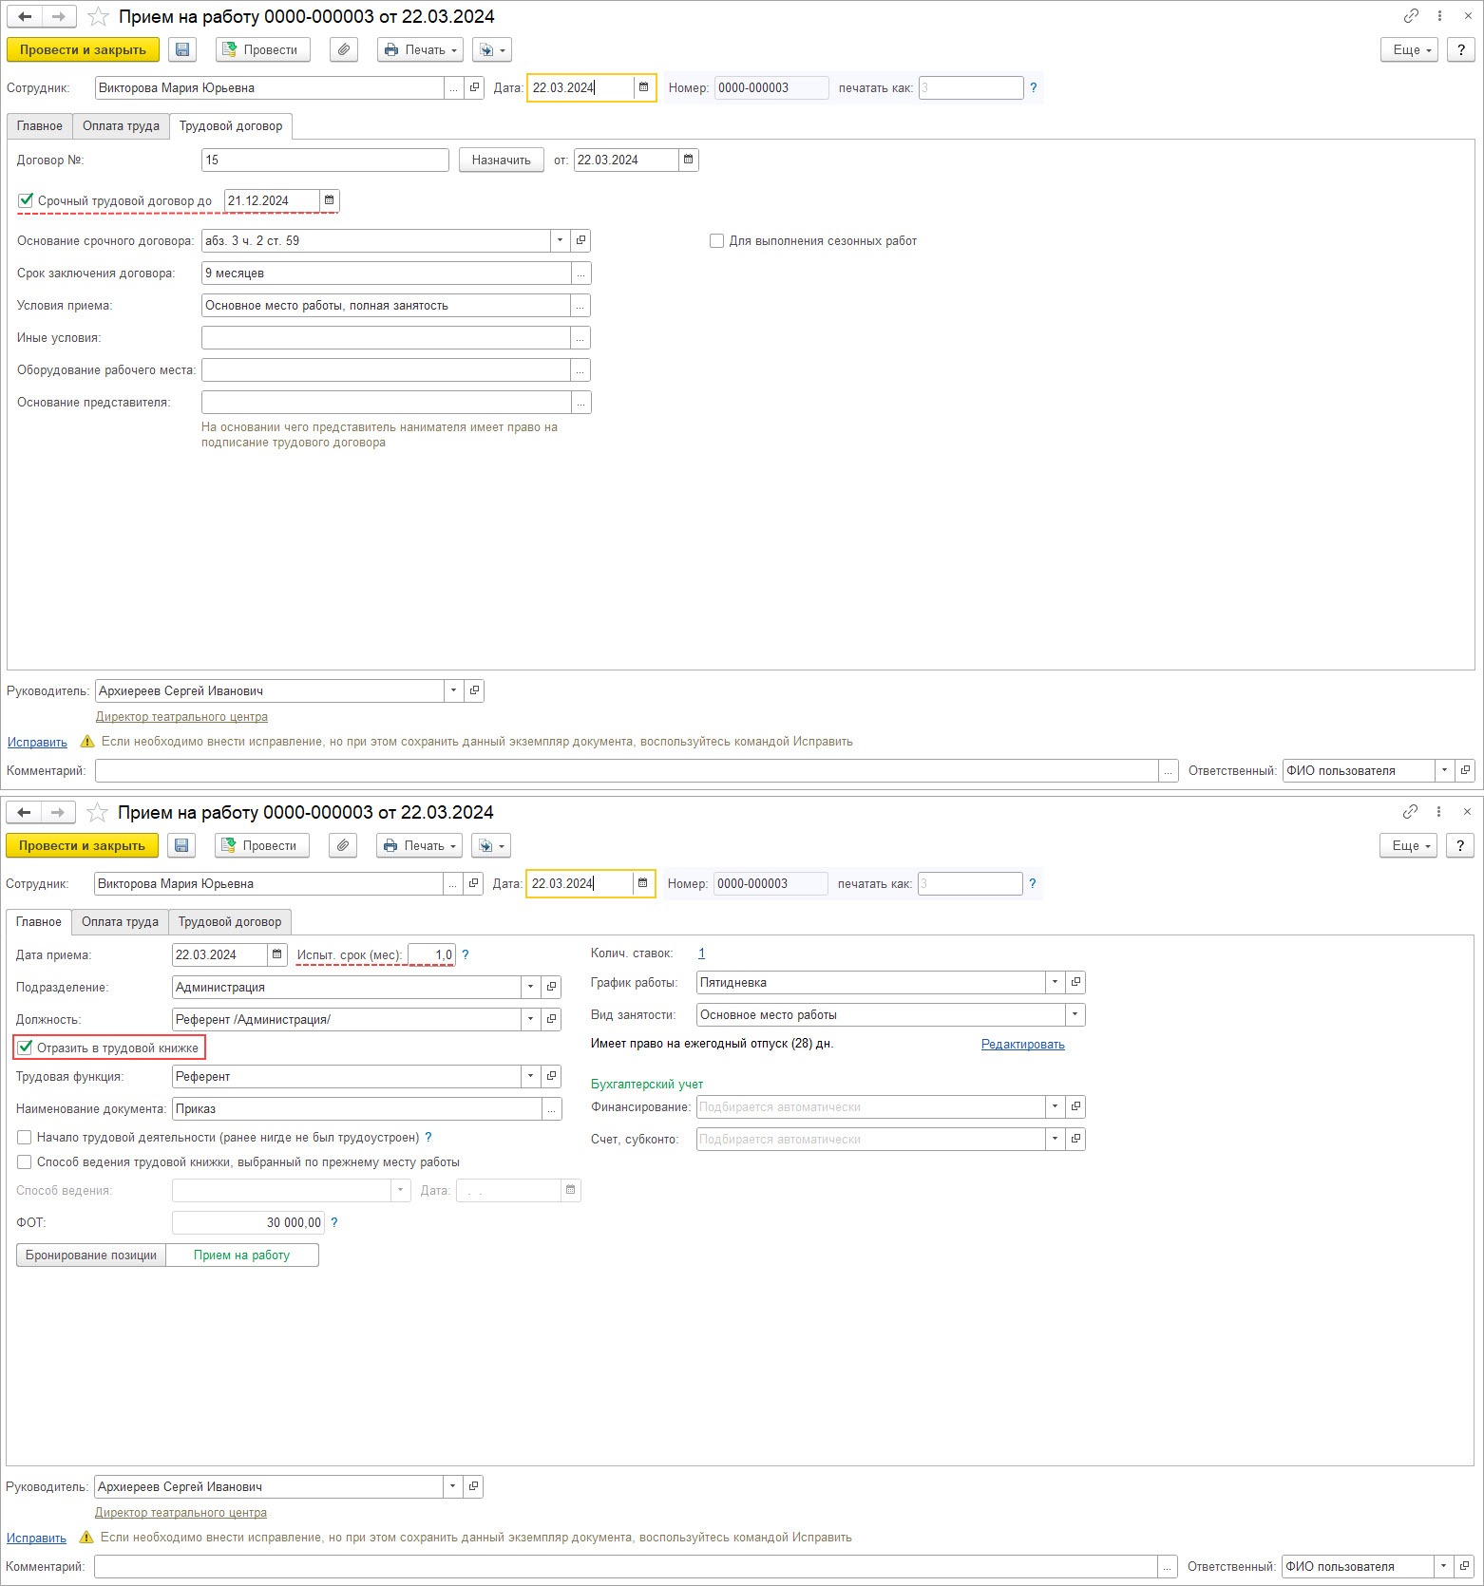
Task: Open Еще menu in top window
Action: pos(1410,49)
